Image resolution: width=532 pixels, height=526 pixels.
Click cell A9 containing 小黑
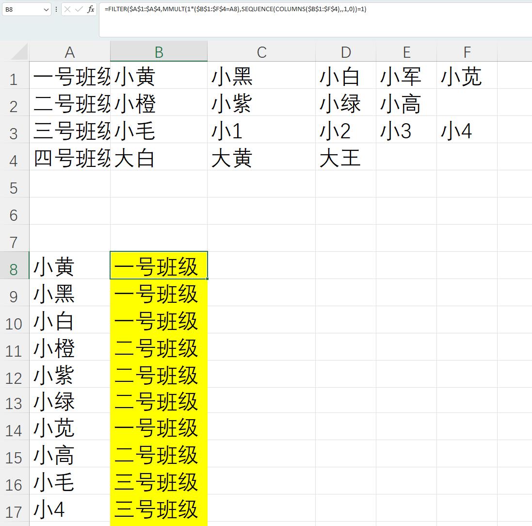[70, 293]
